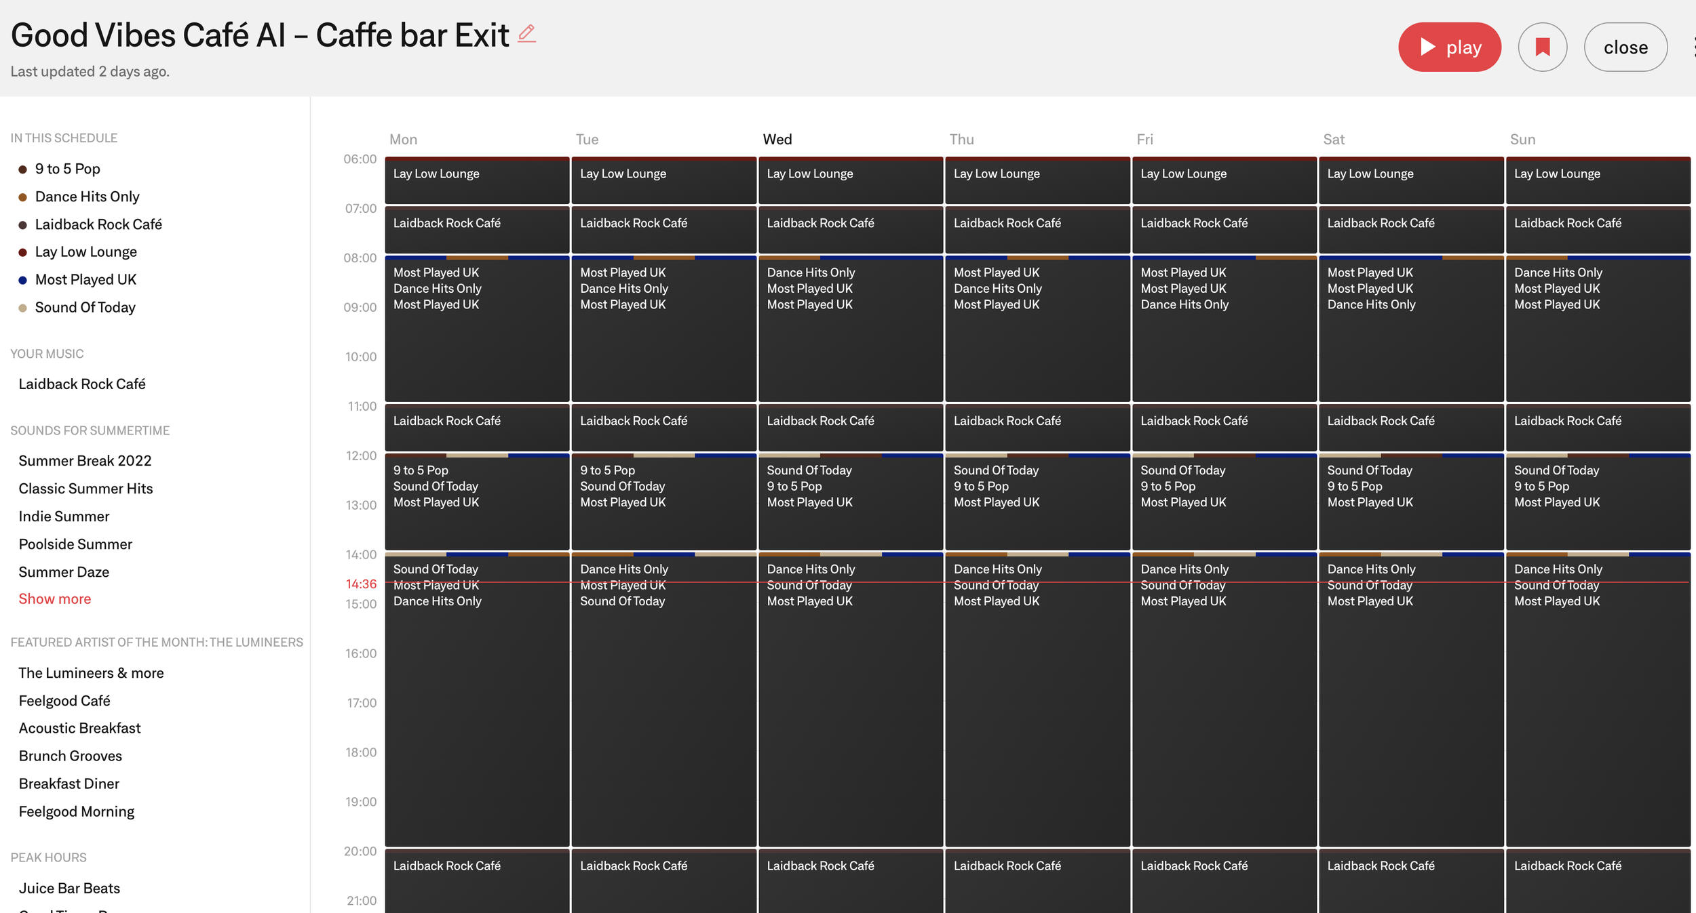
Task: Open Monday 20:00 Laidback Rock Café block
Action: pyautogui.click(x=477, y=881)
